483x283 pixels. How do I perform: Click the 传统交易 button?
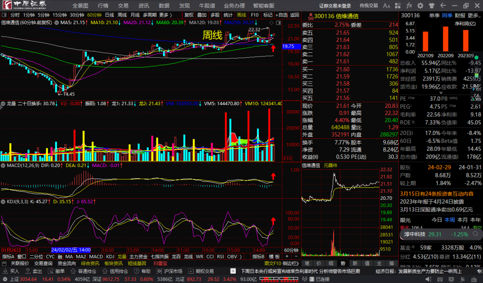[x=369, y=6]
